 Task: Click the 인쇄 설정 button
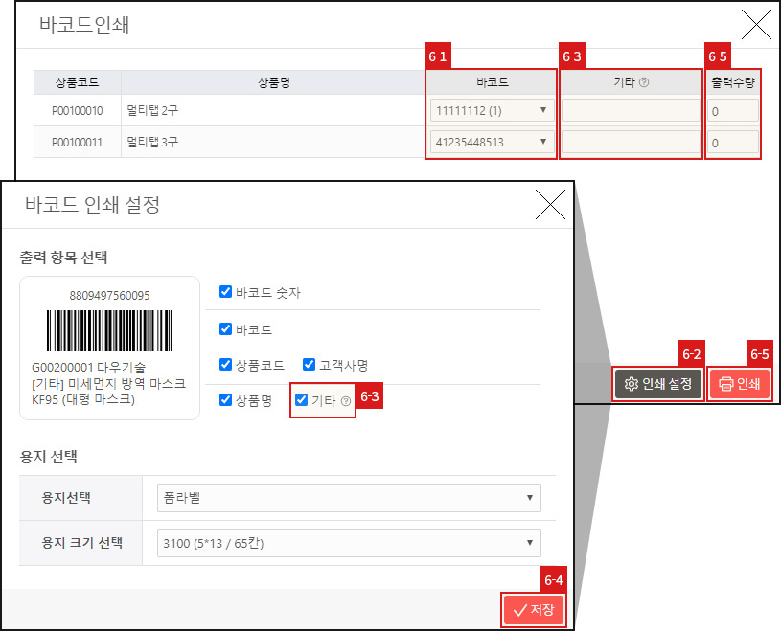[x=657, y=382]
